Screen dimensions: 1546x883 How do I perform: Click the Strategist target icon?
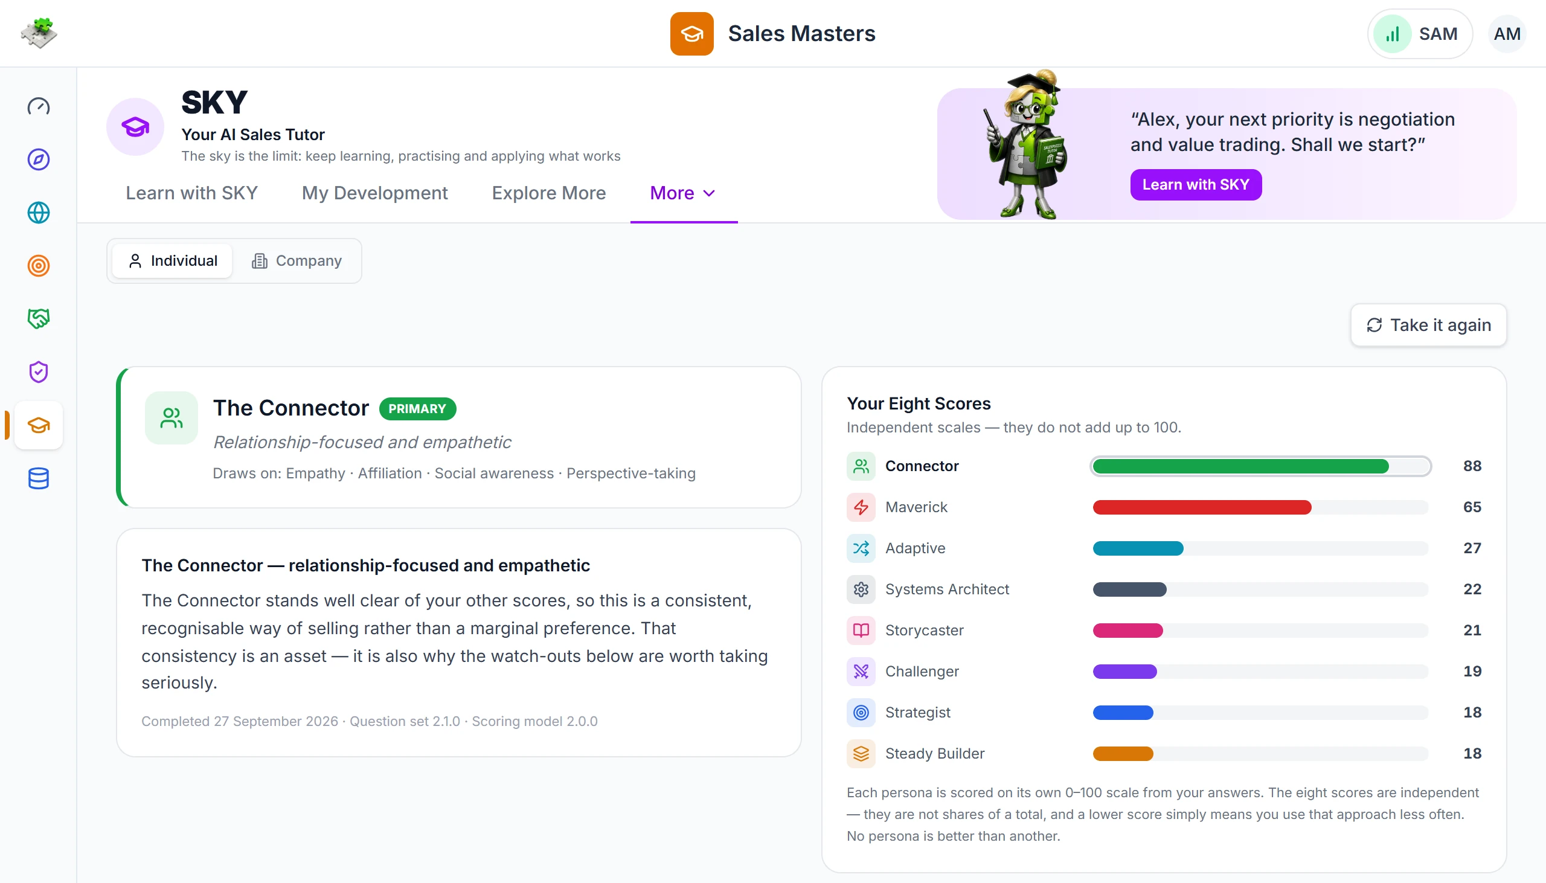[x=861, y=713]
